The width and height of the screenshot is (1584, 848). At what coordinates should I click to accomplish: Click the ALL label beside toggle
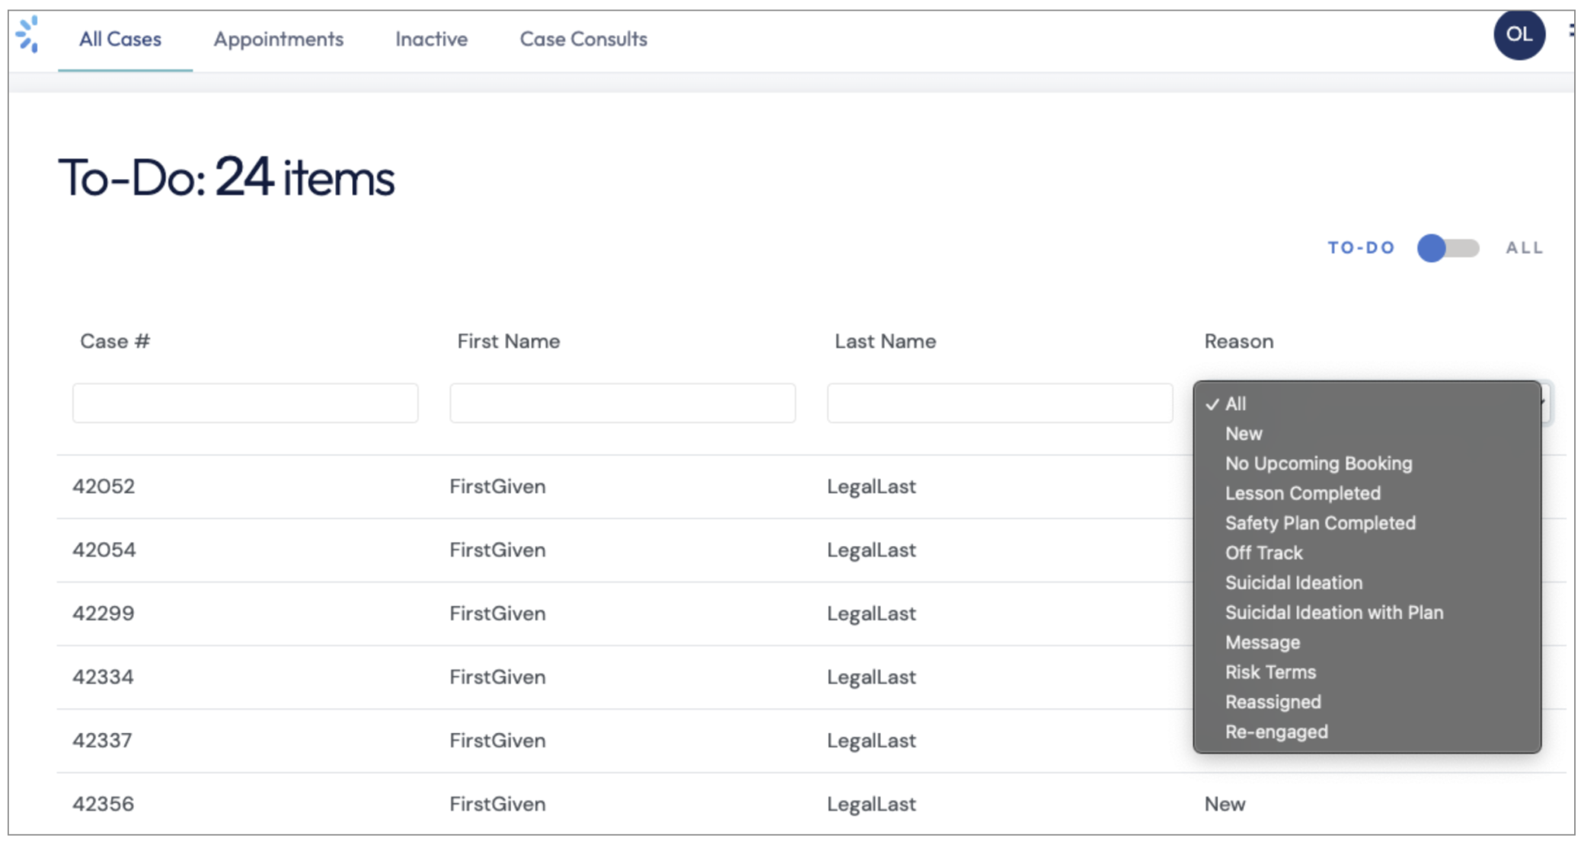pos(1524,248)
